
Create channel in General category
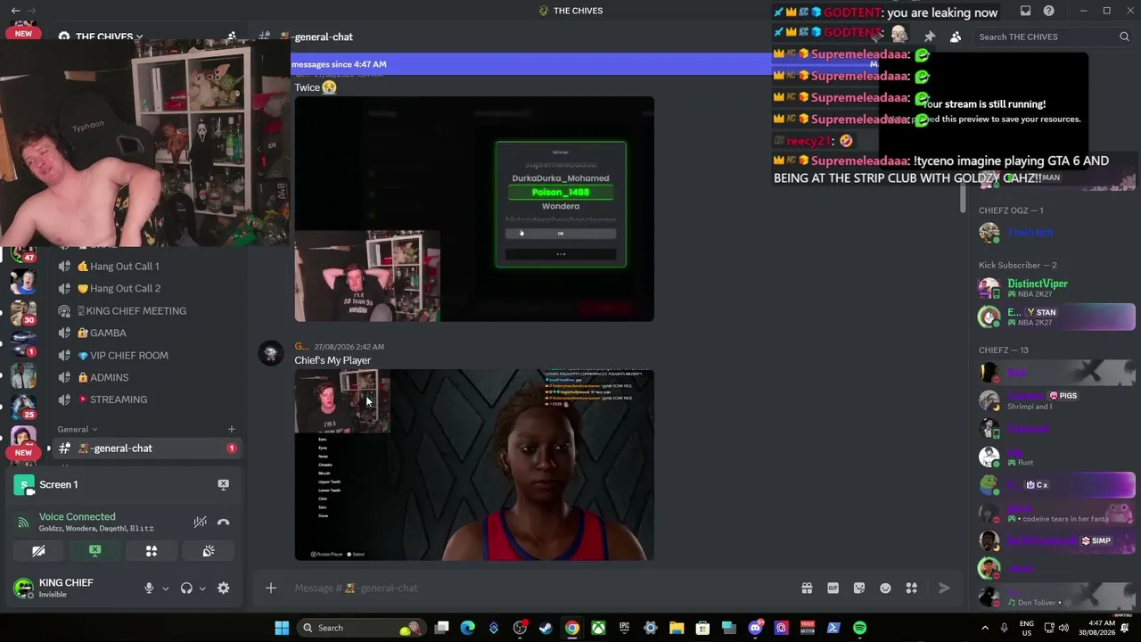pos(232,429)
